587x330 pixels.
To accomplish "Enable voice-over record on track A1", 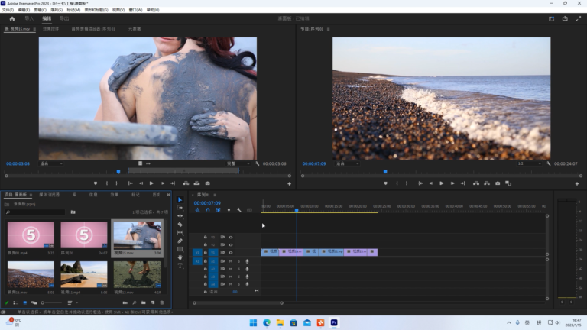I will tap(247, 261).
